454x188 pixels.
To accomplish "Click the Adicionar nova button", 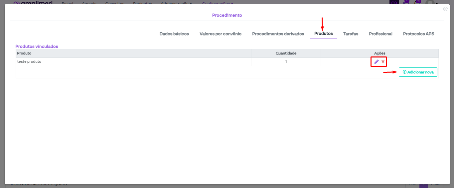I will (x=418, y=72).
